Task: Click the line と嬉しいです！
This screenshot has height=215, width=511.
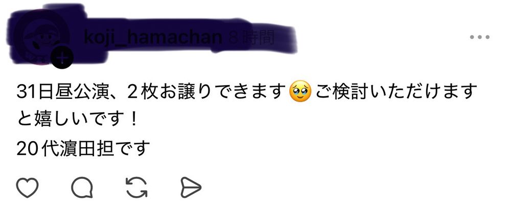Action: tap(78, 120)
